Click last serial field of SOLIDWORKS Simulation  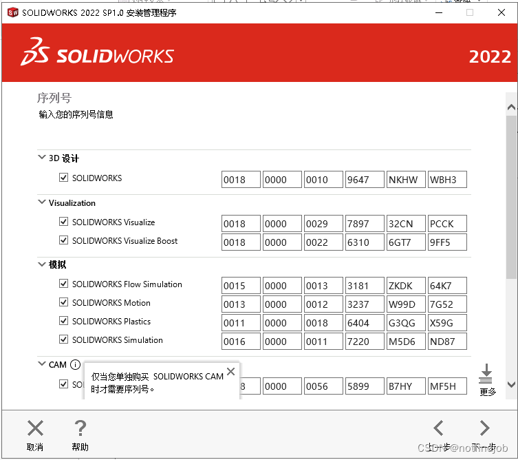click(x=446, y=342)
